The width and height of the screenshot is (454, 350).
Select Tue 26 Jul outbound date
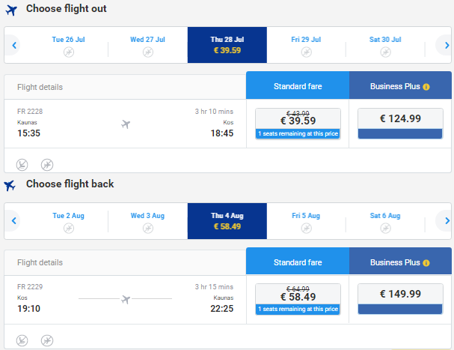(x=69, y=45)
